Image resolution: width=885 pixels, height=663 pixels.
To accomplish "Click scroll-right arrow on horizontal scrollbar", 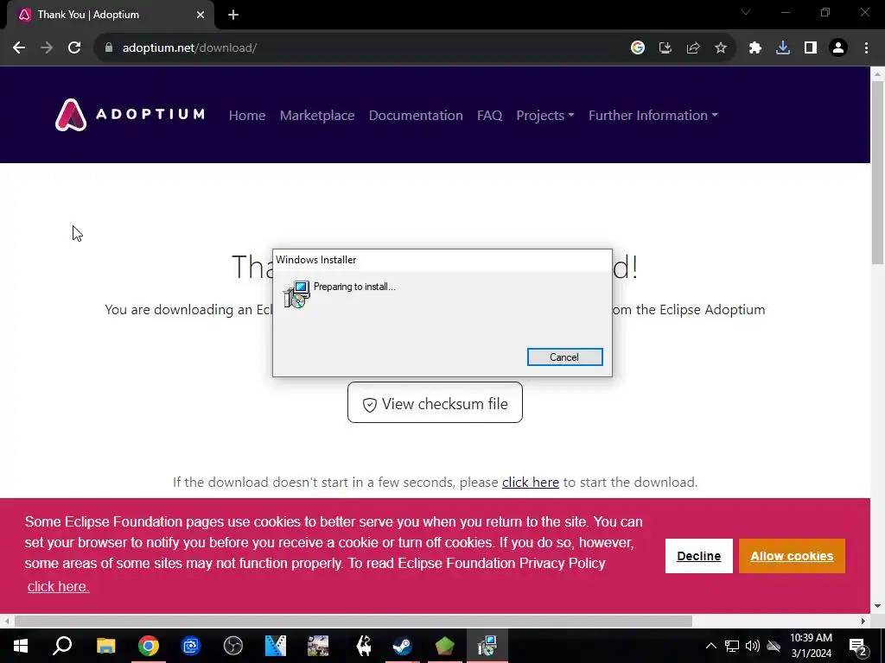I will (x=863, y=621).
